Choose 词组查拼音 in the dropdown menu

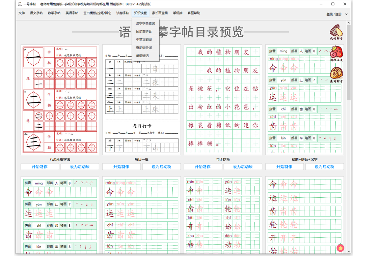144,32
